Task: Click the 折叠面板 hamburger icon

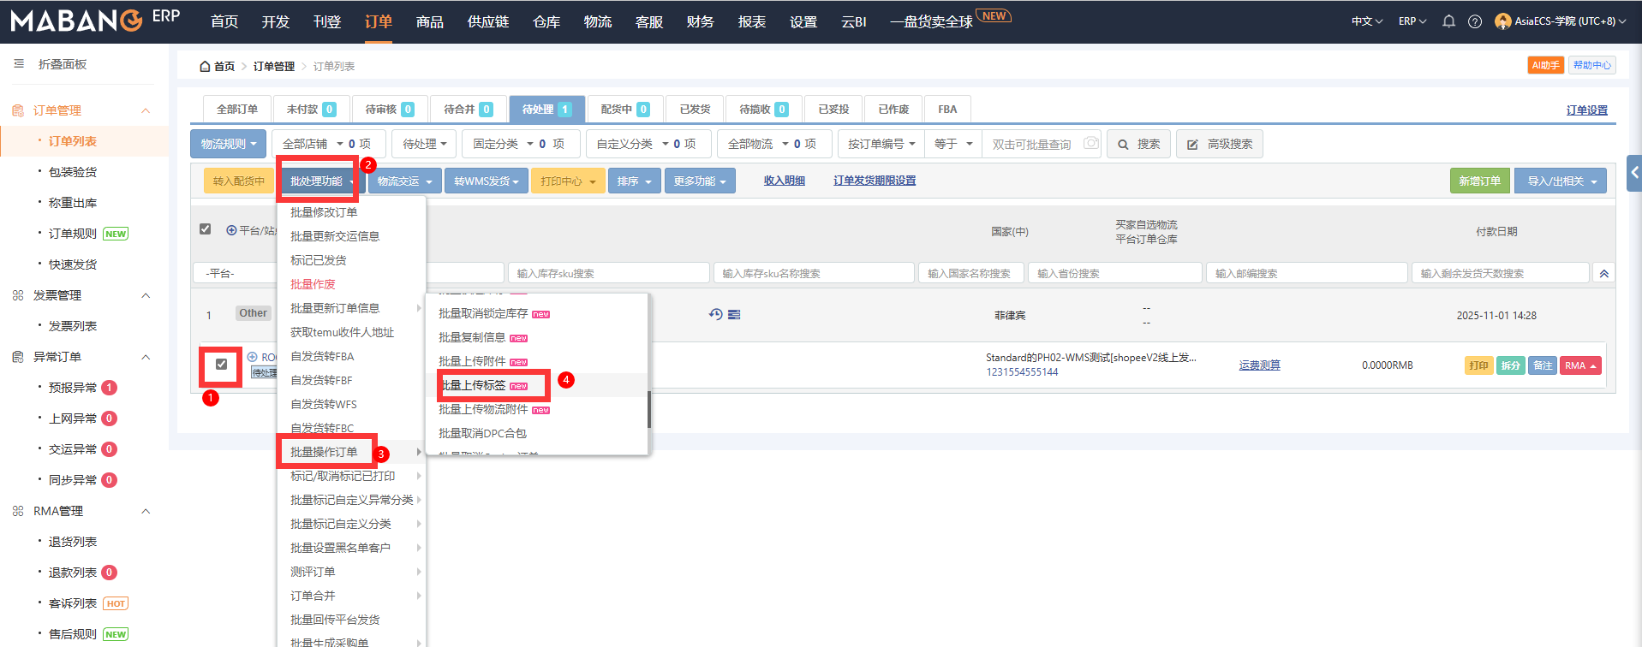Action: (x=19, y=64)
